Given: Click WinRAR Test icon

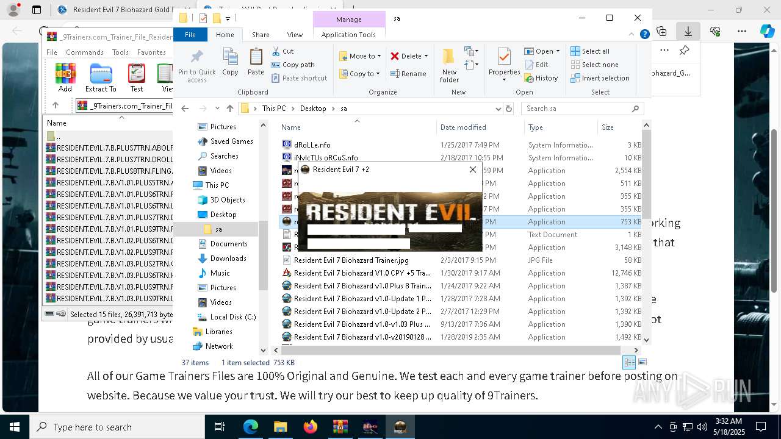Looking at the screenshot, I should coord(137,77).
